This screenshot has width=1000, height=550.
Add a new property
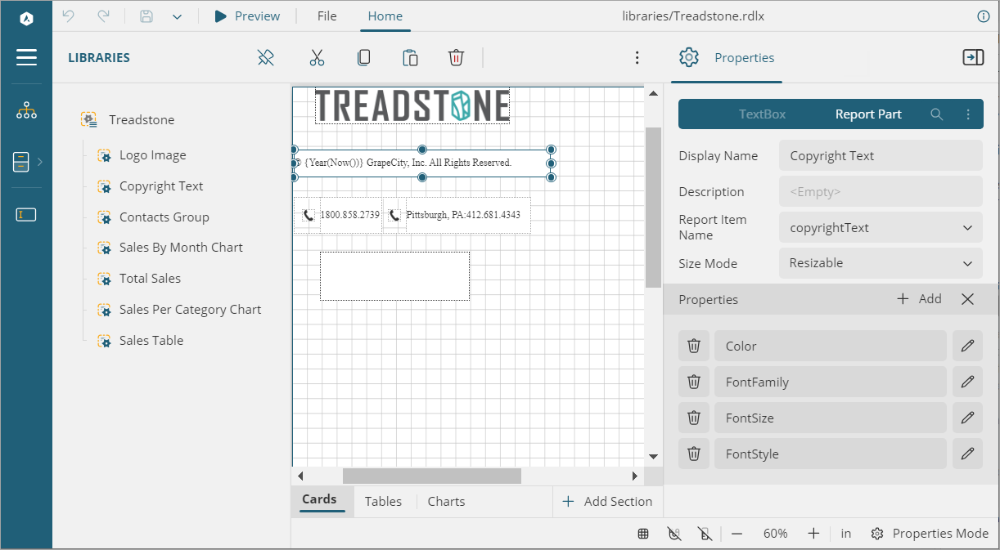pyautogui.click(x=920, y=299)
